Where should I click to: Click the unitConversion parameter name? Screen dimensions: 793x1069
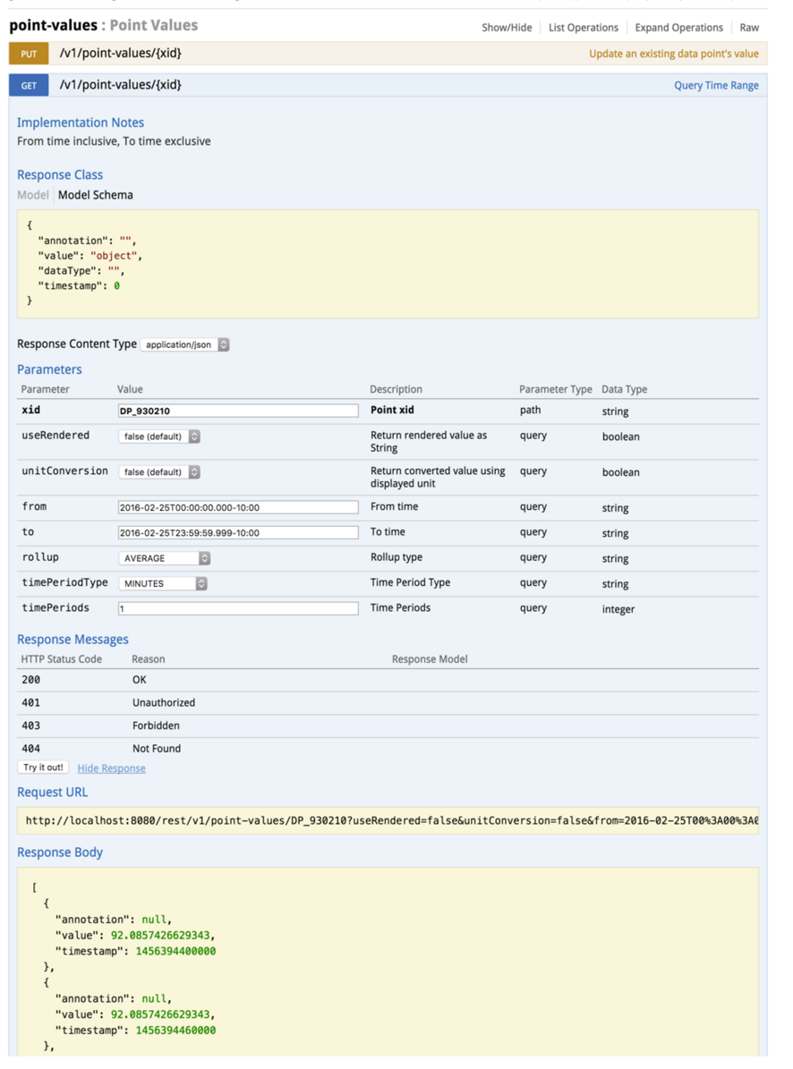pos(64,471)
